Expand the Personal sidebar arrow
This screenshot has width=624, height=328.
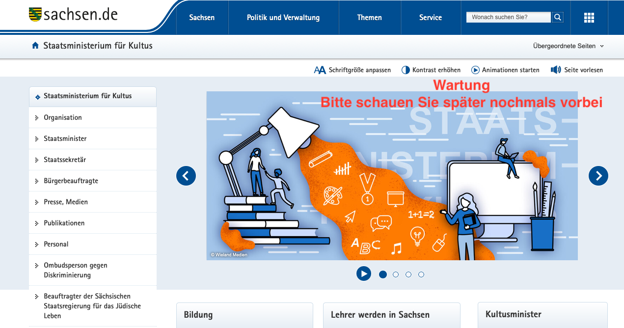(37, 245)
